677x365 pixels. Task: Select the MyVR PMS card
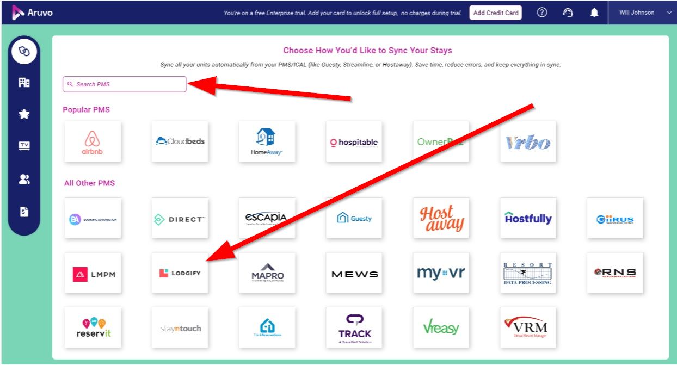pyautogui.click(x=441, y=273)
